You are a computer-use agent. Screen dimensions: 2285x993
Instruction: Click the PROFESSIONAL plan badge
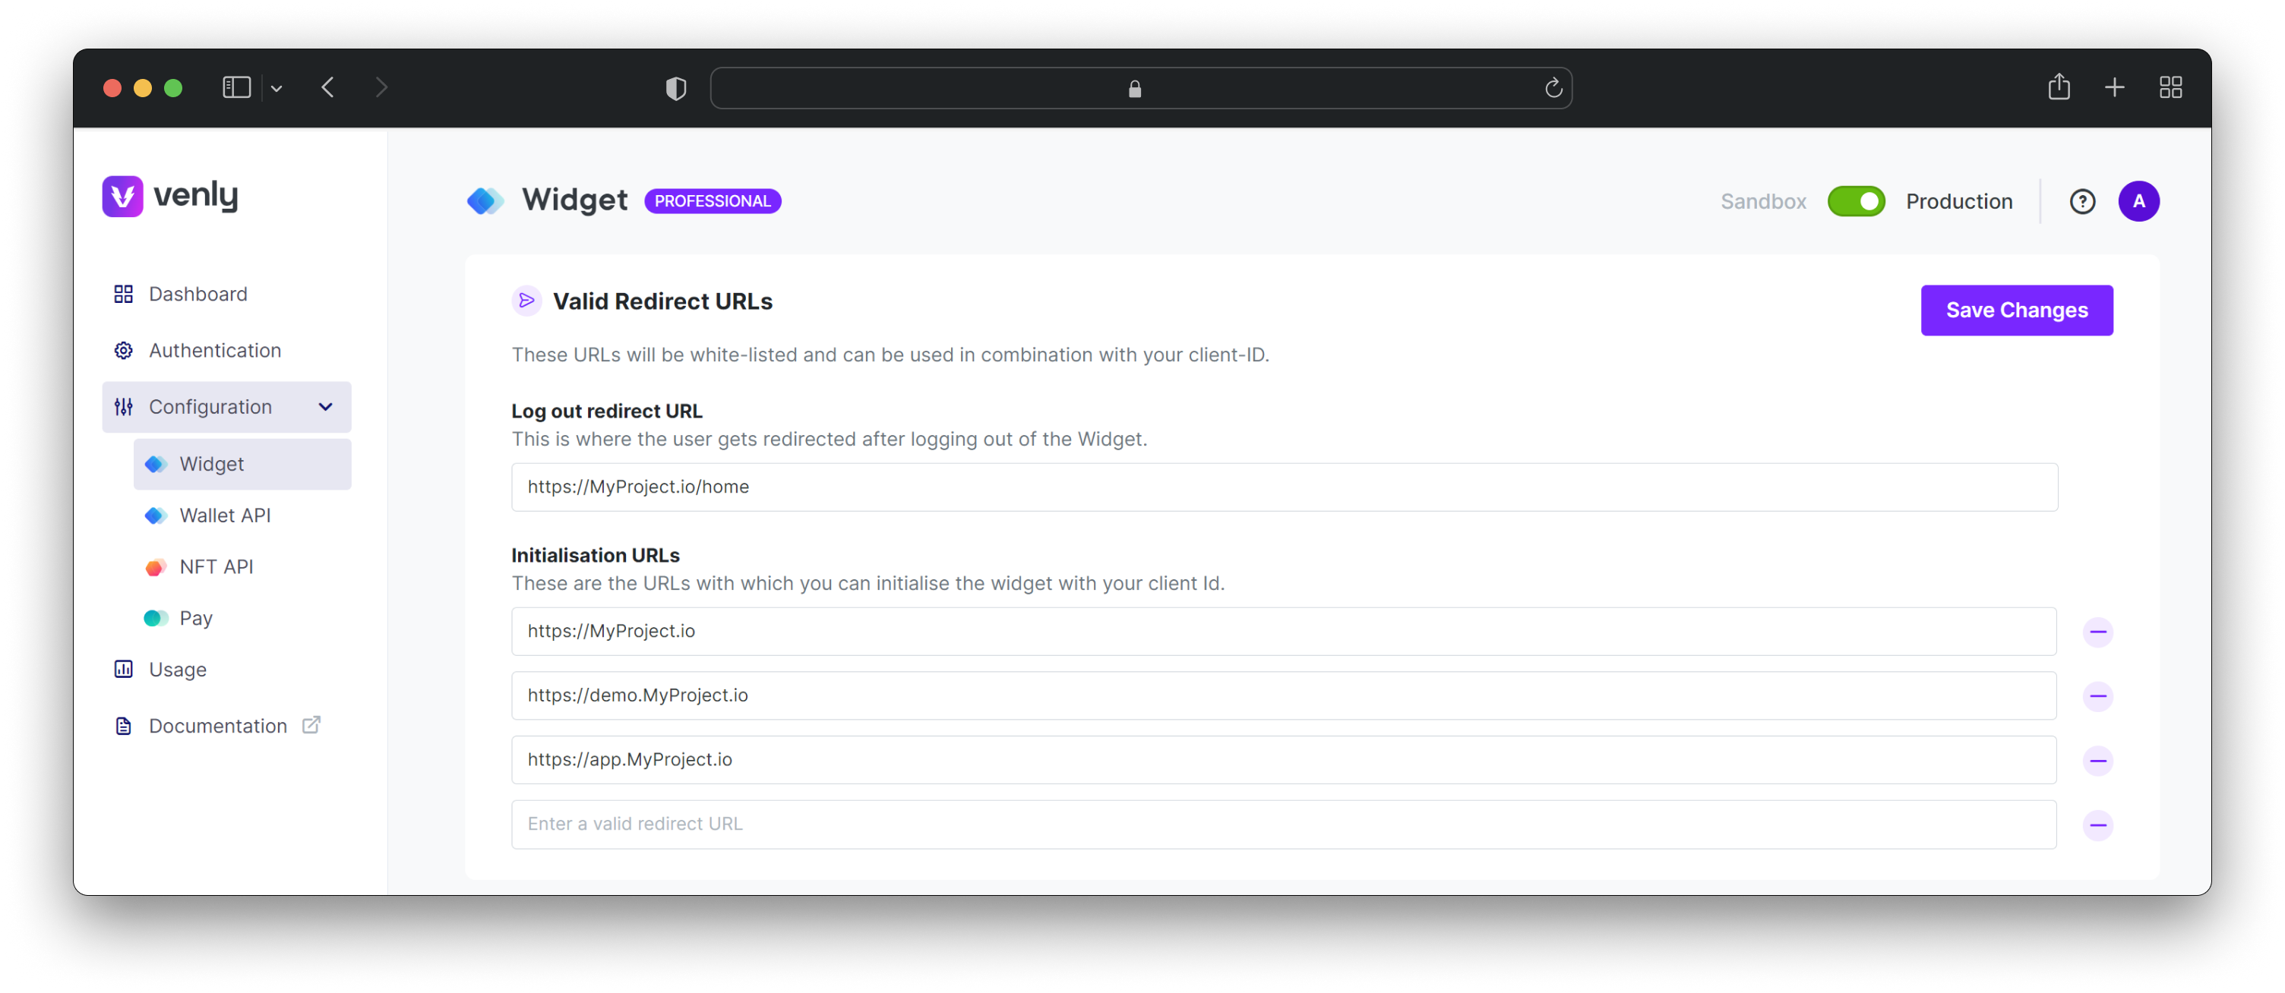pyautogui.click(x=713, y=201)
